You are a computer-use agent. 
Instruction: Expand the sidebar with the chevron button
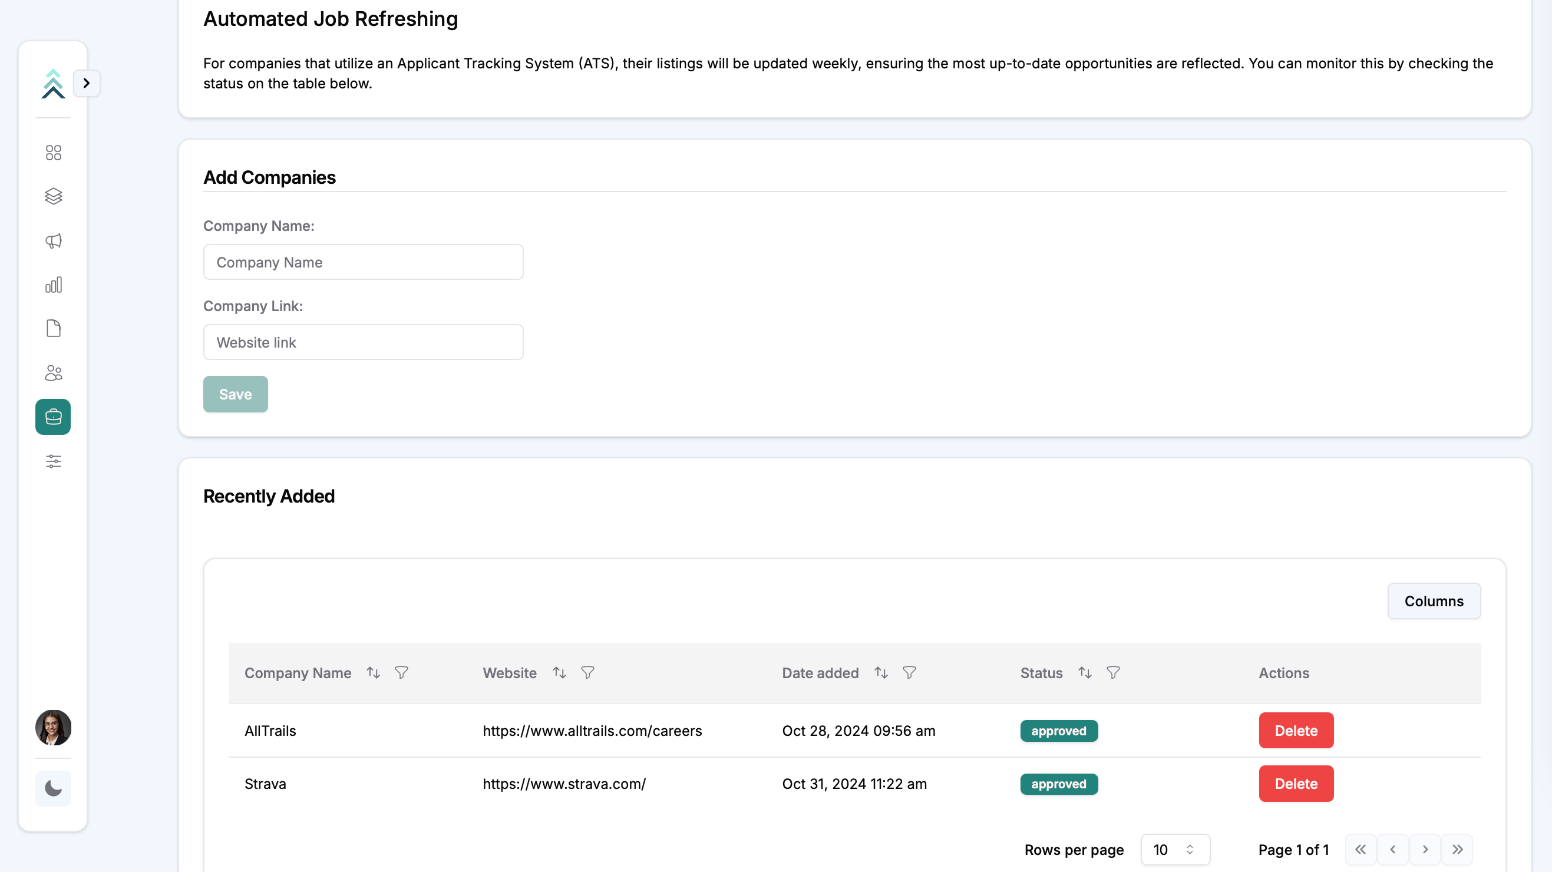[x=86, y=83]
